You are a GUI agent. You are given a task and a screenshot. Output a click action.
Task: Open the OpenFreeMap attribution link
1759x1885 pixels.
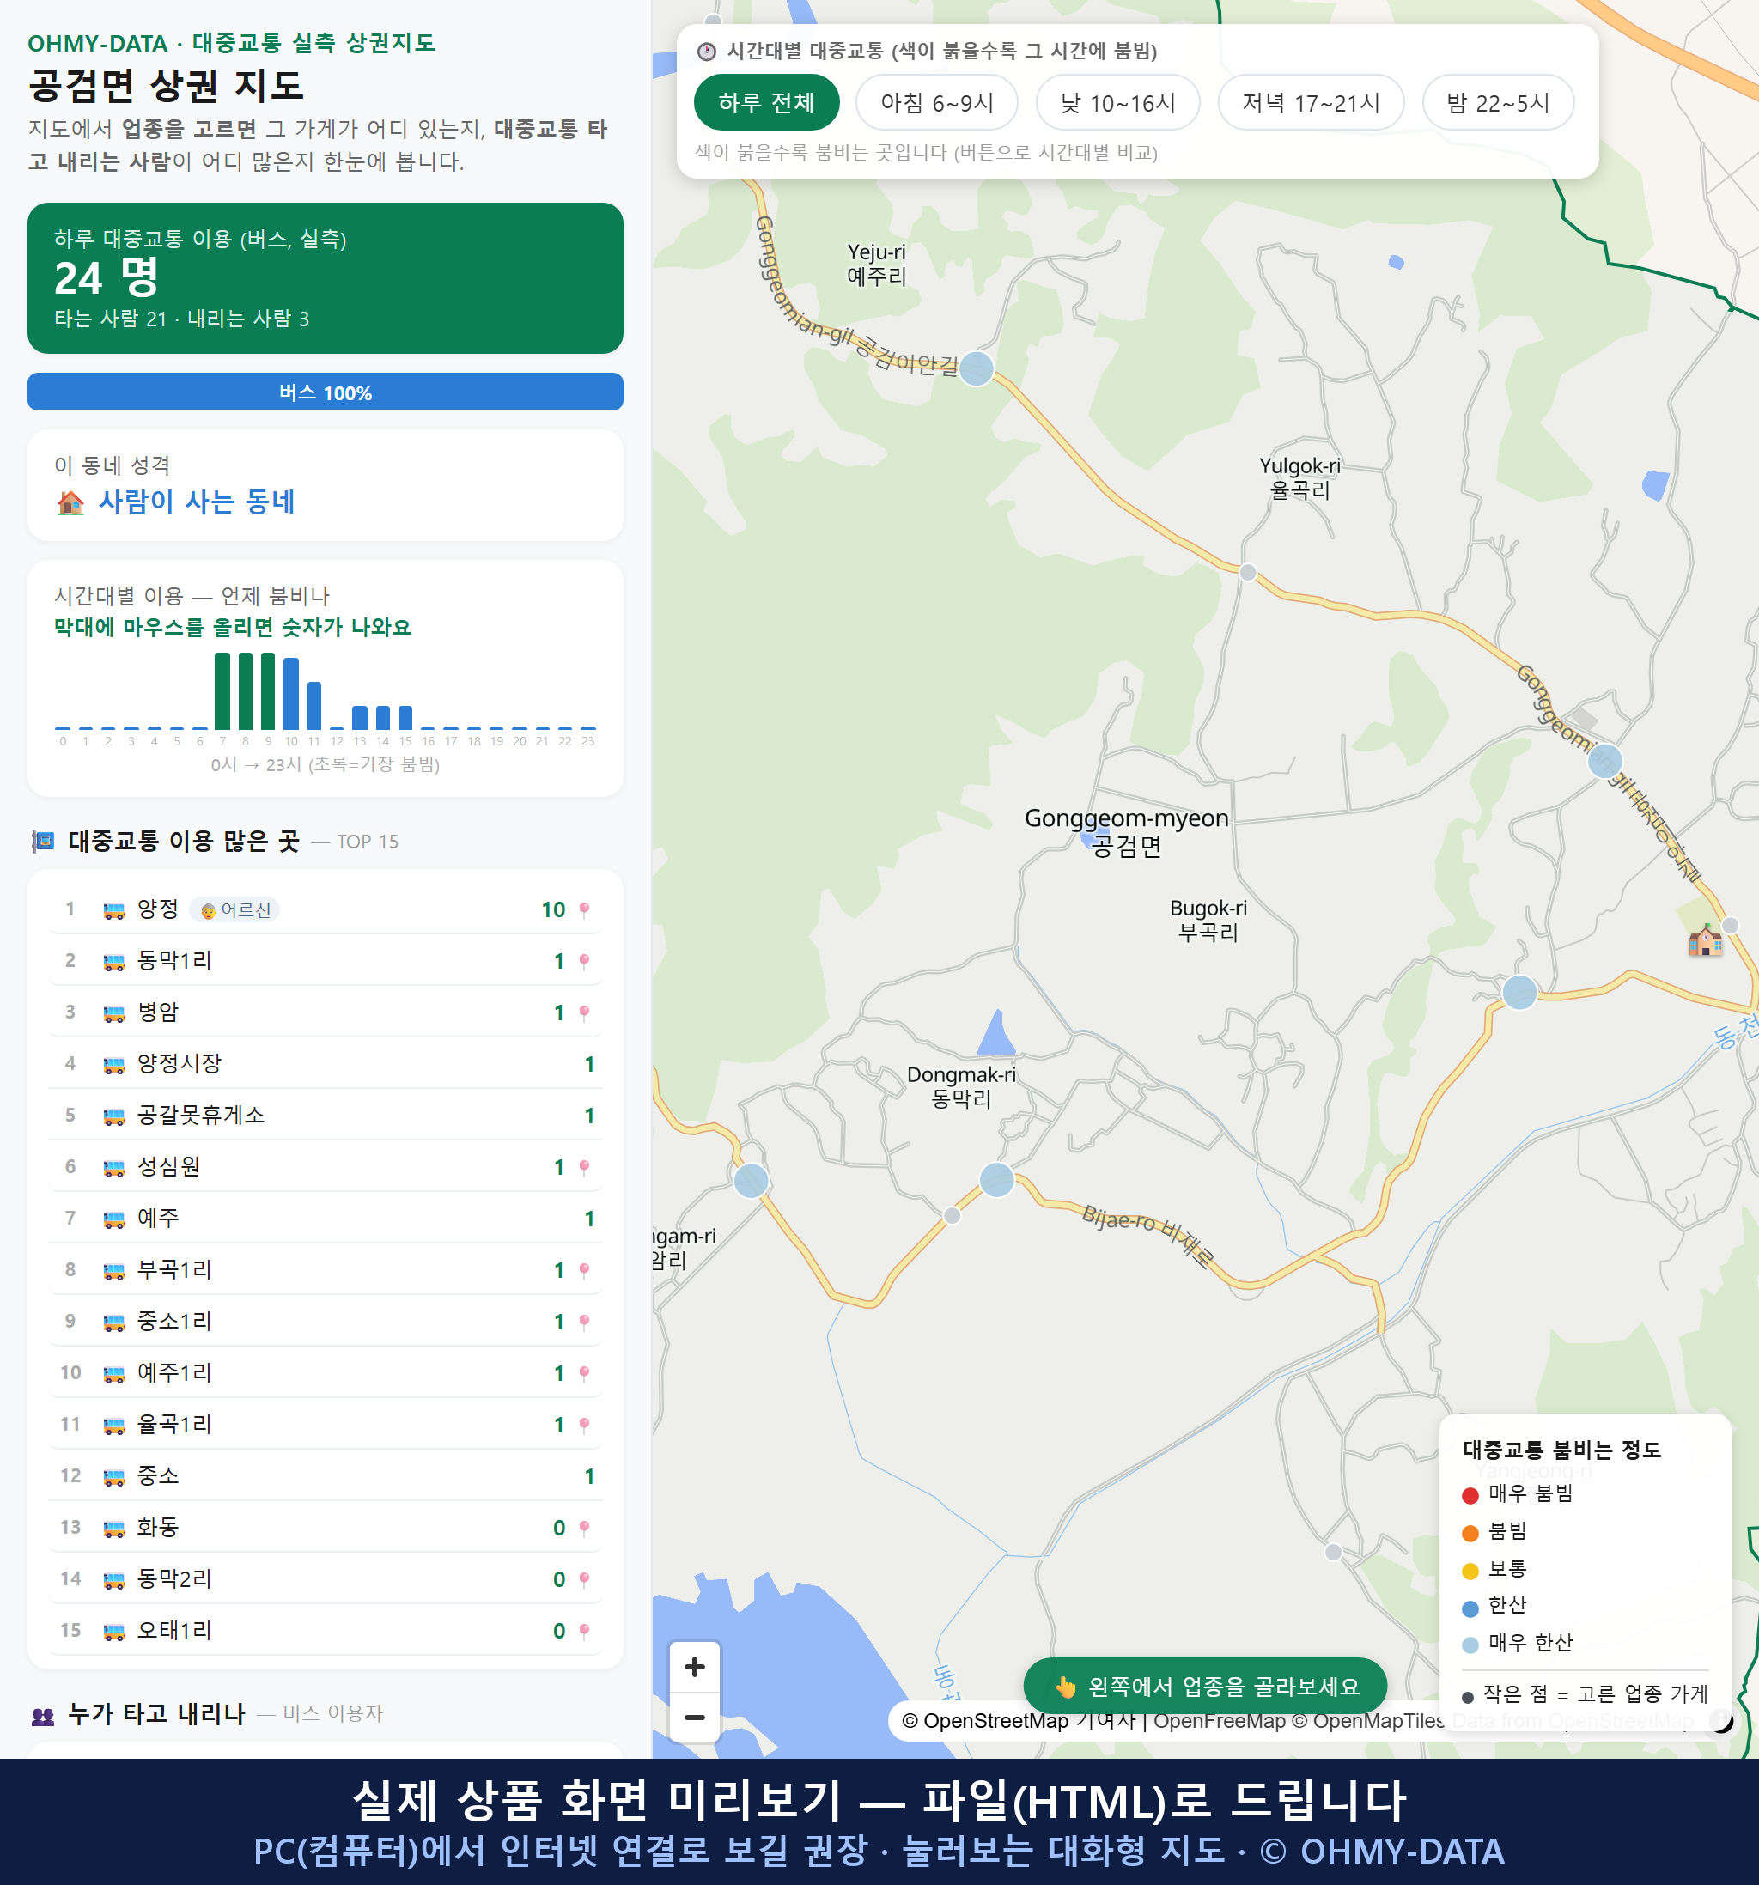[1220, 1721]
